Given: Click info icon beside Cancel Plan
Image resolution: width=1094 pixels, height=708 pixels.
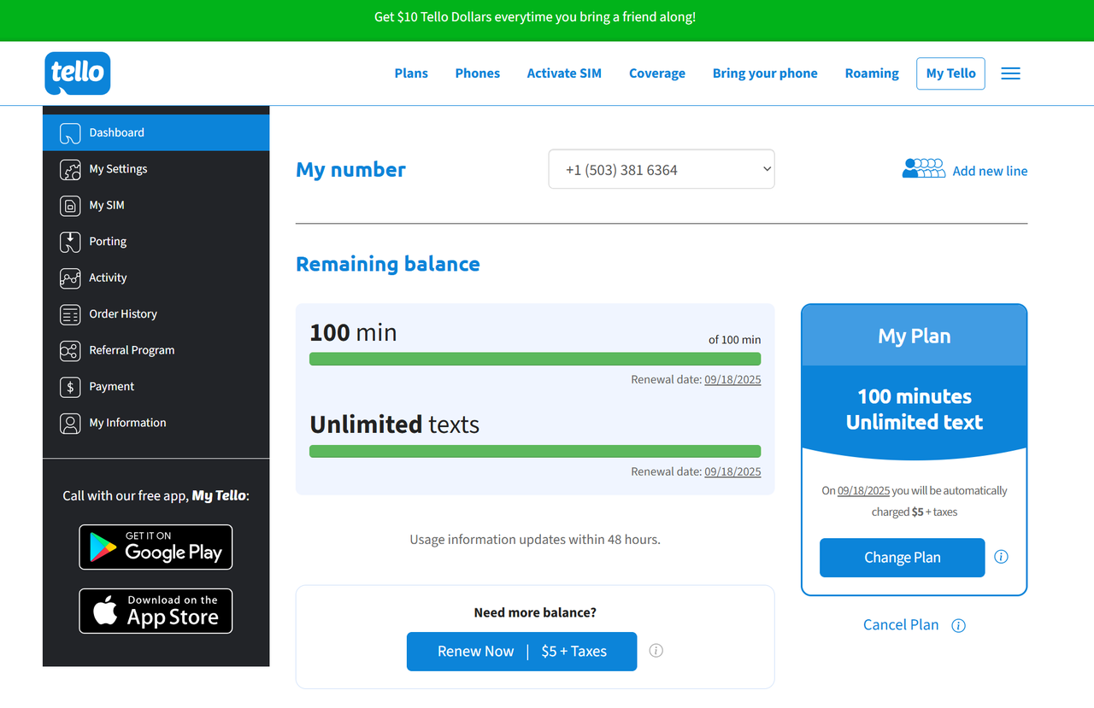Looking at the screenshot, I should coord(959,625).
